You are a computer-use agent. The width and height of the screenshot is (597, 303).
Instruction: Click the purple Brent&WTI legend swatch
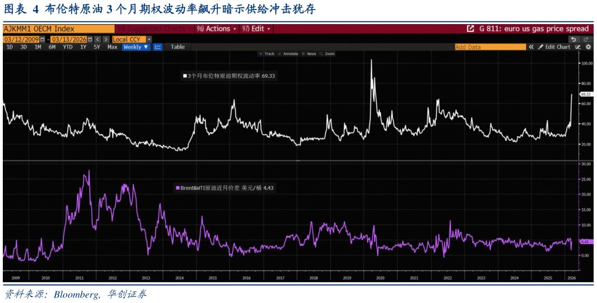coord(178,188)
